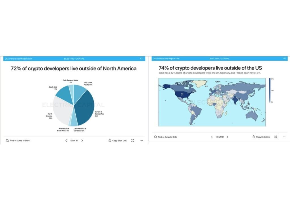This screenshot has height=217, width=290.
Task: Click the Europe & Central Asia pie segment
Action: [85, 109]
